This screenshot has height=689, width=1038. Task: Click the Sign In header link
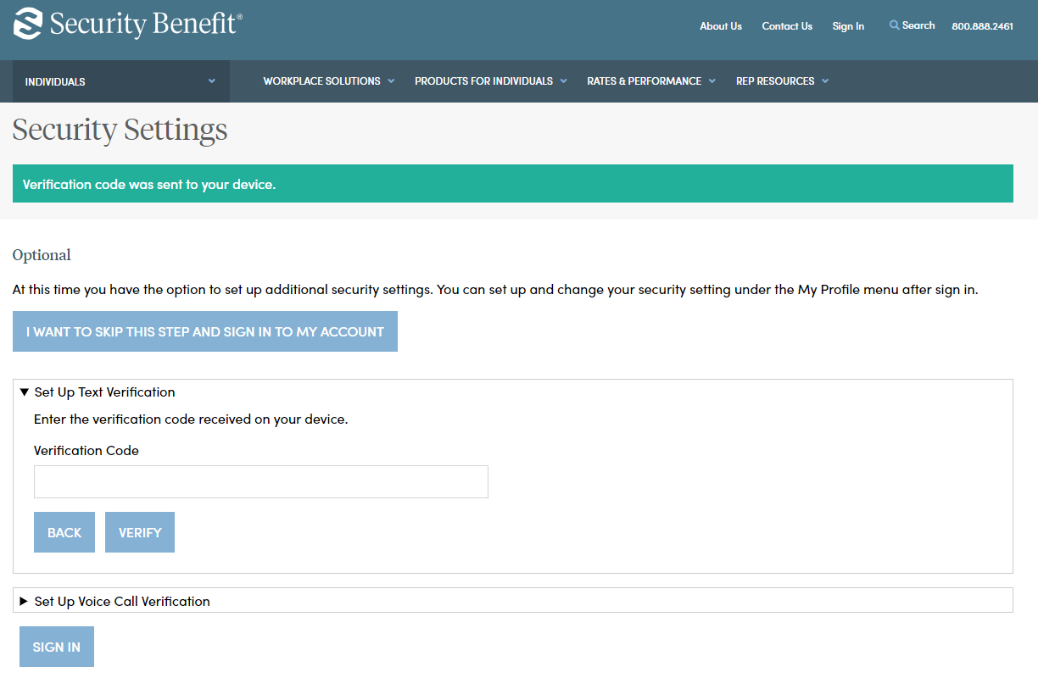point(848,26)
